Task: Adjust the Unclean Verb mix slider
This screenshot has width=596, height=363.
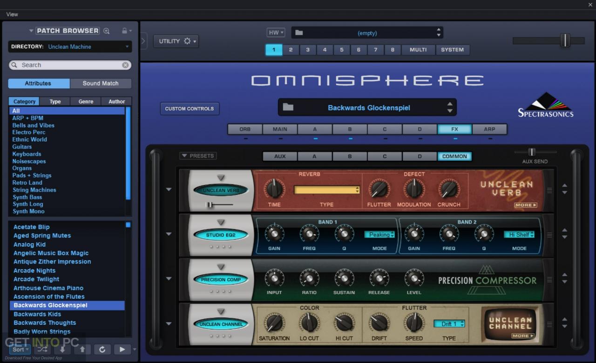Action: pos(210,205)
